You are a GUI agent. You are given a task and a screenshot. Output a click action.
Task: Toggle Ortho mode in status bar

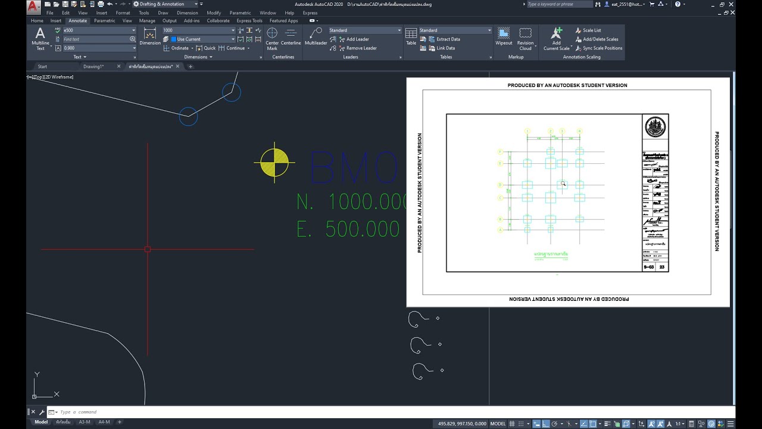[x=545, y=424]
